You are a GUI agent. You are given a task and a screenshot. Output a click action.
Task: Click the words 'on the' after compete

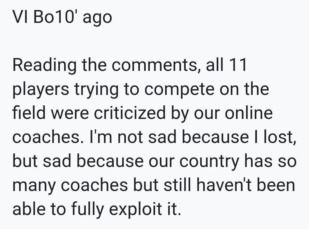[x=244, y=89]
